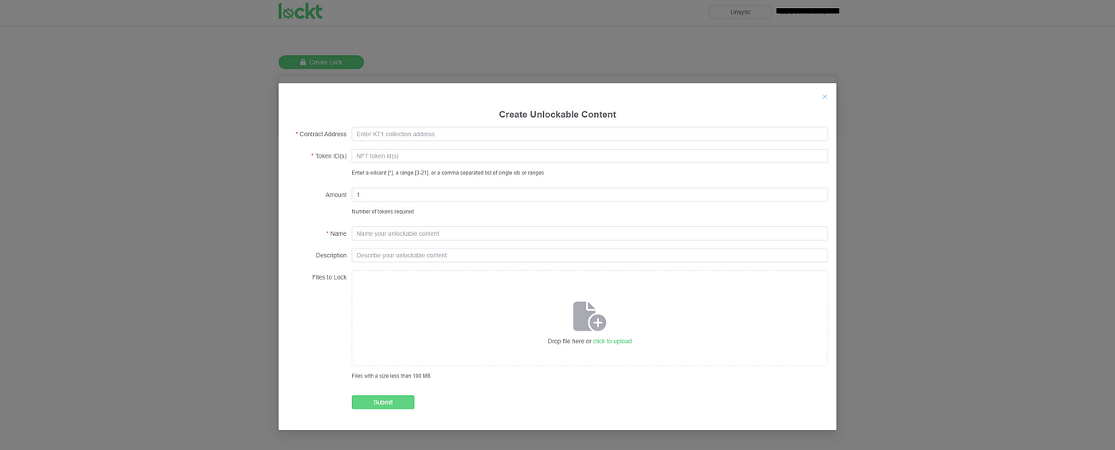Click the 'Drop file here or' text

569,341
